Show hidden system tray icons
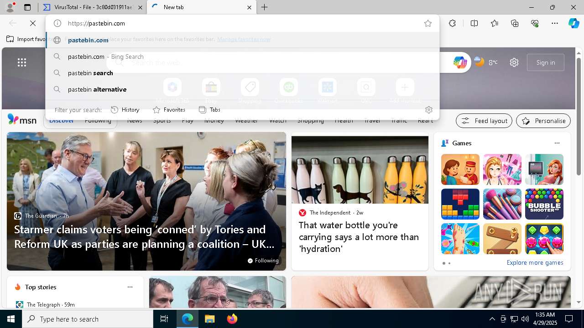The image size is (584, 328). coord(492,319)
